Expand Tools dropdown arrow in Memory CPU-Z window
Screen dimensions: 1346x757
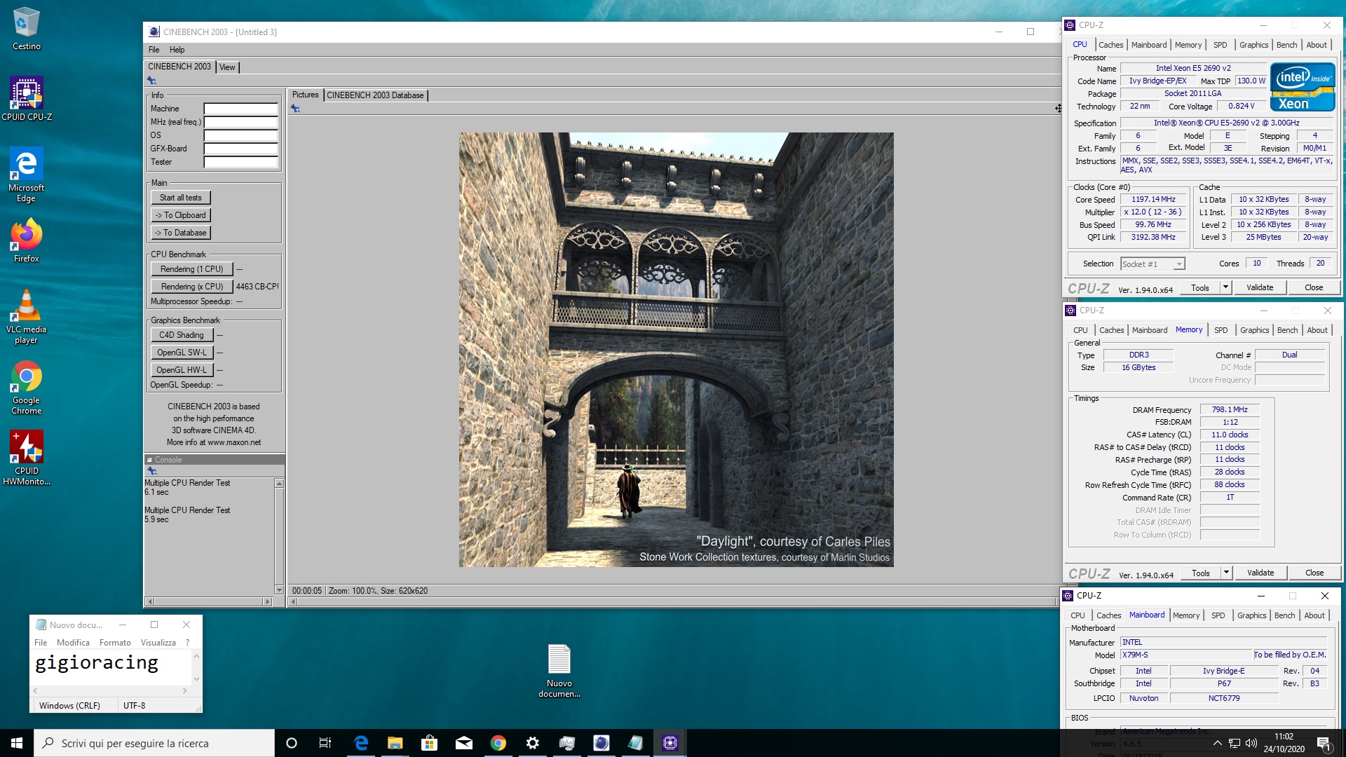coord(1226,573)
